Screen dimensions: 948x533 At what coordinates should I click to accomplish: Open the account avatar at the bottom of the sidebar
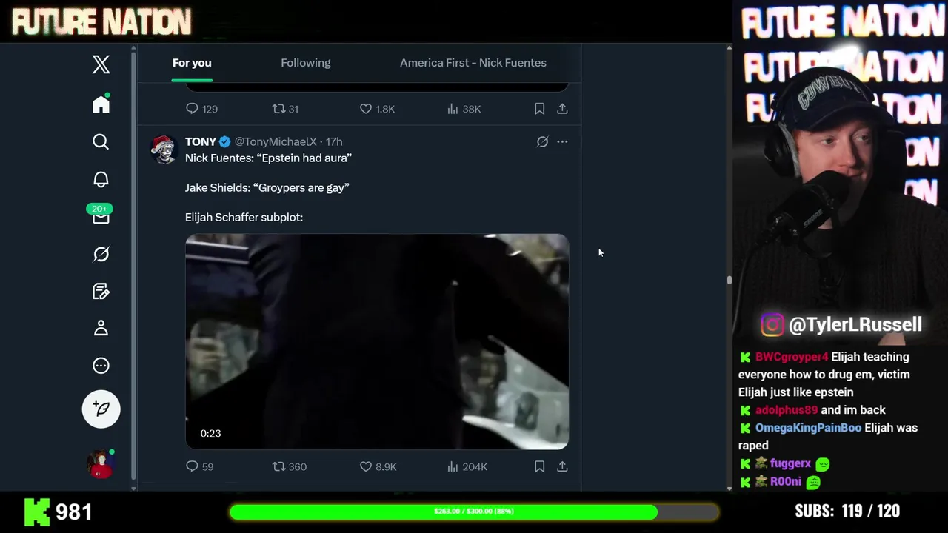point(101,464)
